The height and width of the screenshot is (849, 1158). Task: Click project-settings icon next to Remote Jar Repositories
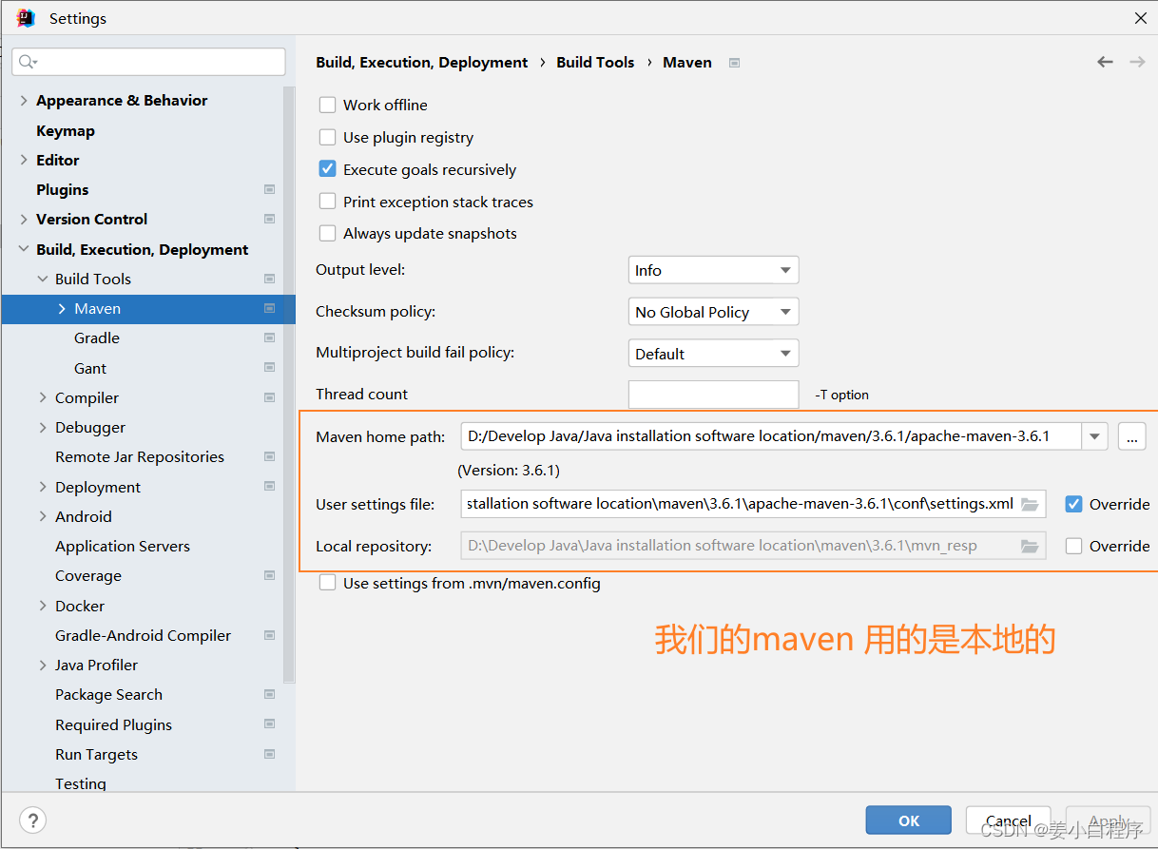tap(270, 456)
